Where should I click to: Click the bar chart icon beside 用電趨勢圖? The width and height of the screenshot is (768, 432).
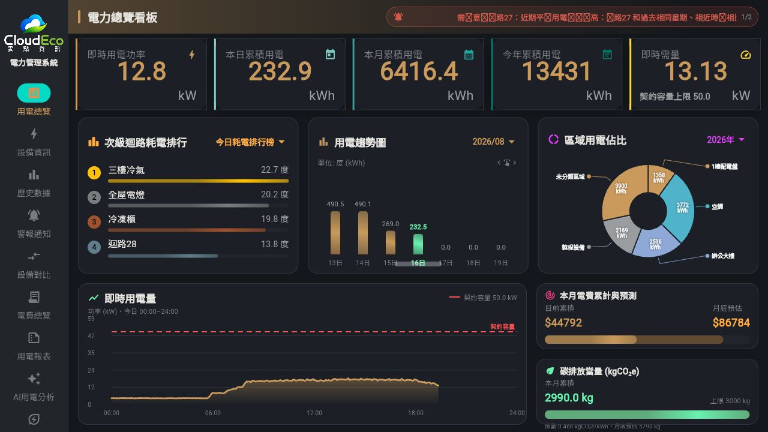[323, 142]
